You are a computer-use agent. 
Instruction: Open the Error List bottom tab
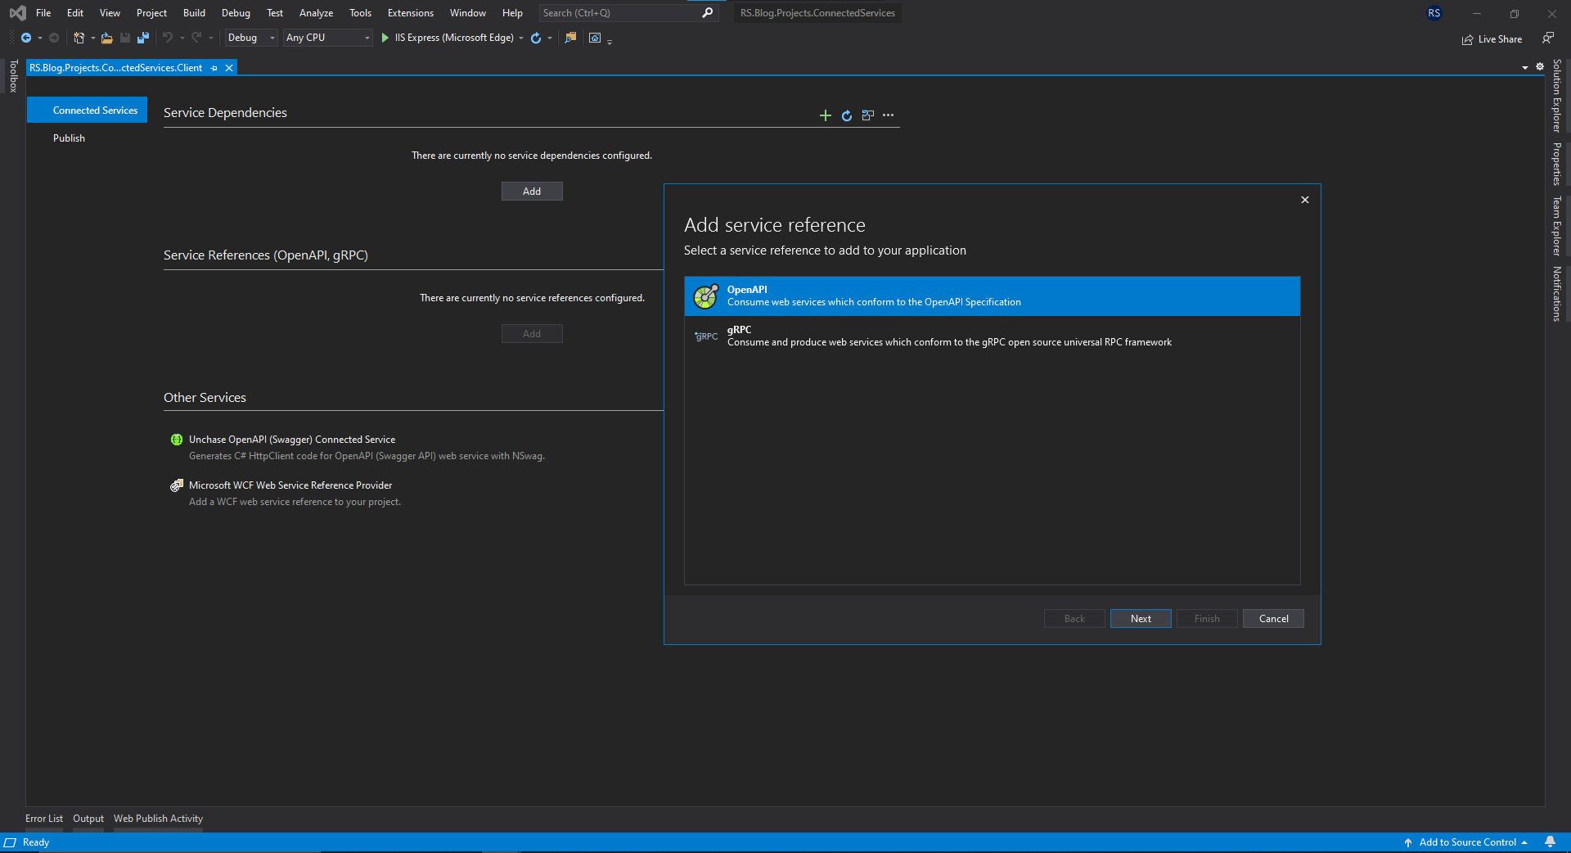(44, 819)
